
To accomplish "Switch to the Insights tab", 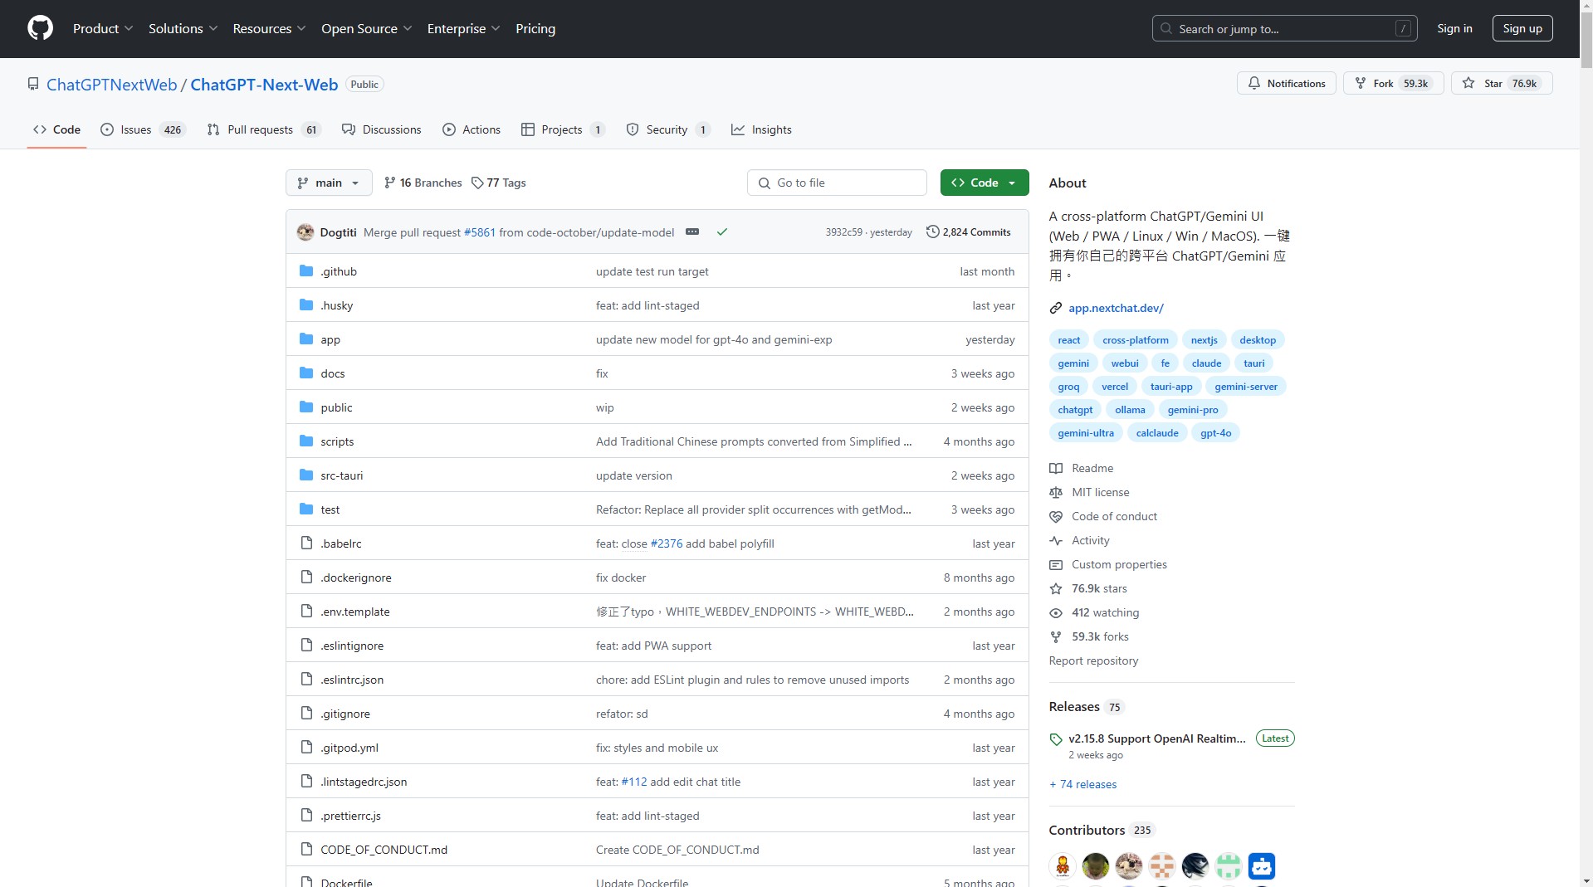I will [x=761, y=129].
